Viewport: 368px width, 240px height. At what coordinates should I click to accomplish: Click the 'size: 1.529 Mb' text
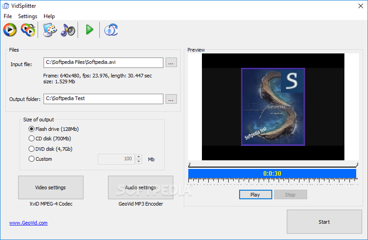[59, 82]
